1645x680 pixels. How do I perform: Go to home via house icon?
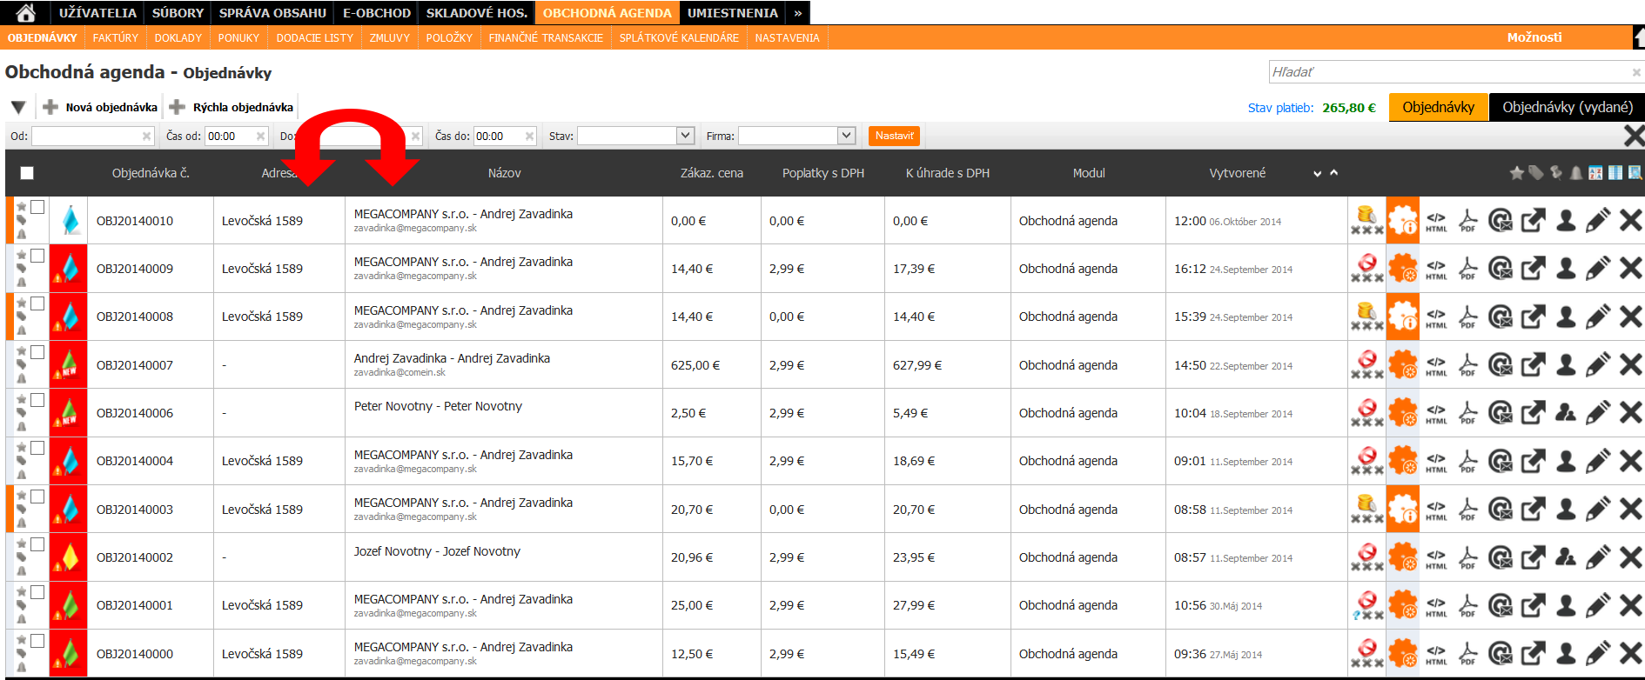tap(26, 13)
